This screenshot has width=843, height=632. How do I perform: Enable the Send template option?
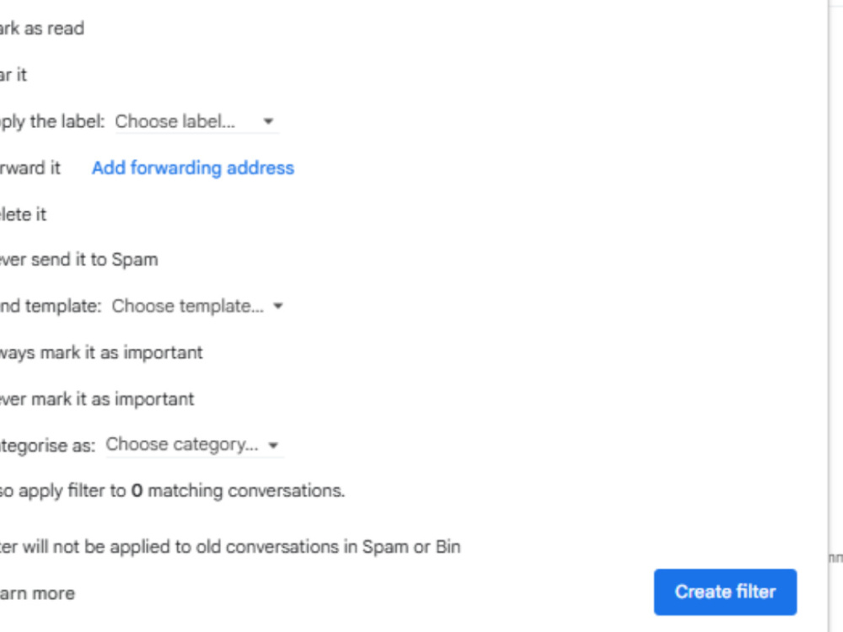(x=51, y=307)
